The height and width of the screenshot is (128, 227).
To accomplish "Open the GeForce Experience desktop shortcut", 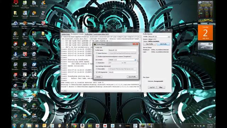I will [x=34, y=87].
